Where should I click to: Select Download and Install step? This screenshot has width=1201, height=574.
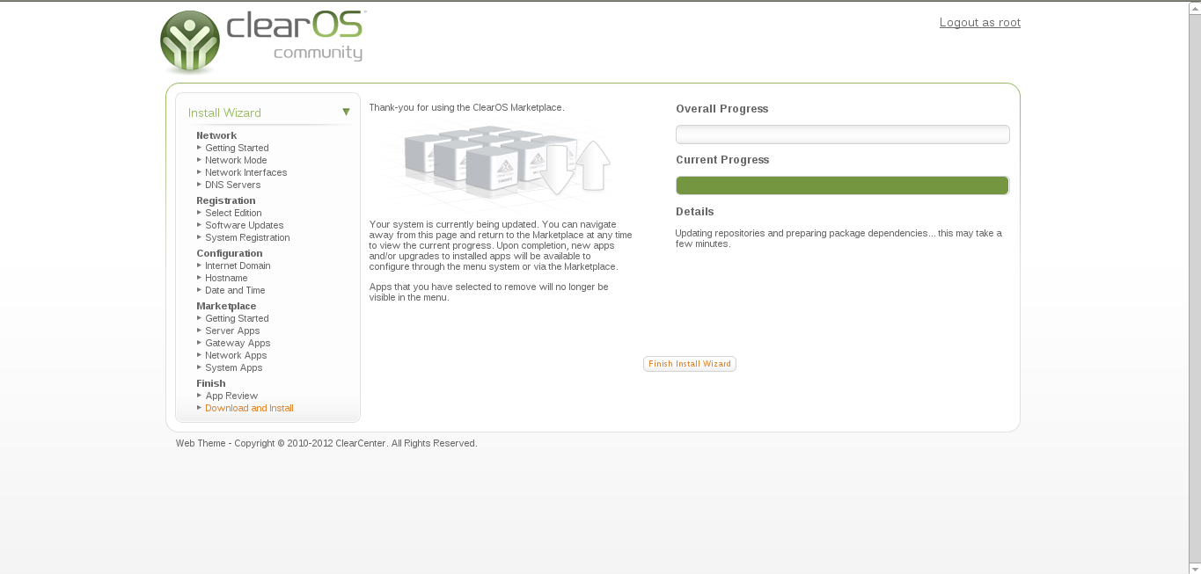[x=249, y=408]
